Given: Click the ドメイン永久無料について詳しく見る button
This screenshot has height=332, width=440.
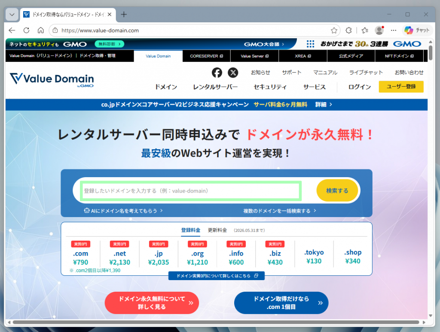Looking at the screenshot, I should pos(152,303).
